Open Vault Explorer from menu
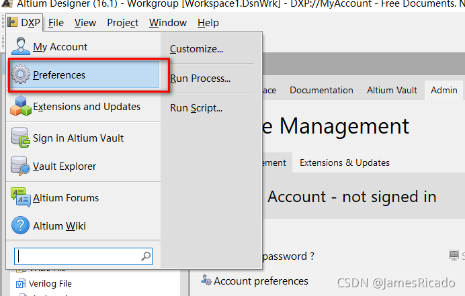The width and height of the screenshot is (465, 296). (x=83, y=166)
